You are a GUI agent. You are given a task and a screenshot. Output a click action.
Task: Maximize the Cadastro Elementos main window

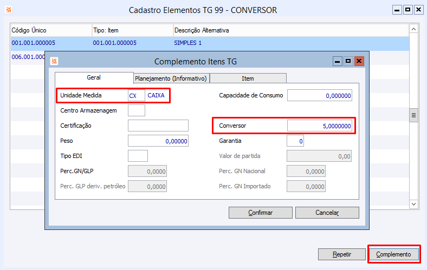pos(407,10)
